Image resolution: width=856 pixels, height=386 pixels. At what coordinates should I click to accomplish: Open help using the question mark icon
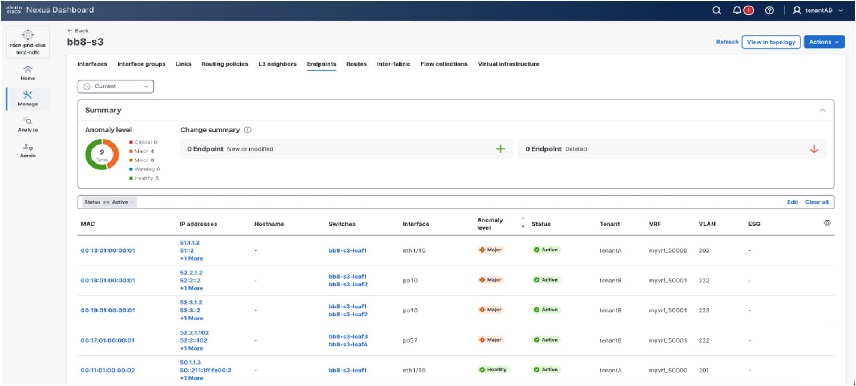(769, 10)
